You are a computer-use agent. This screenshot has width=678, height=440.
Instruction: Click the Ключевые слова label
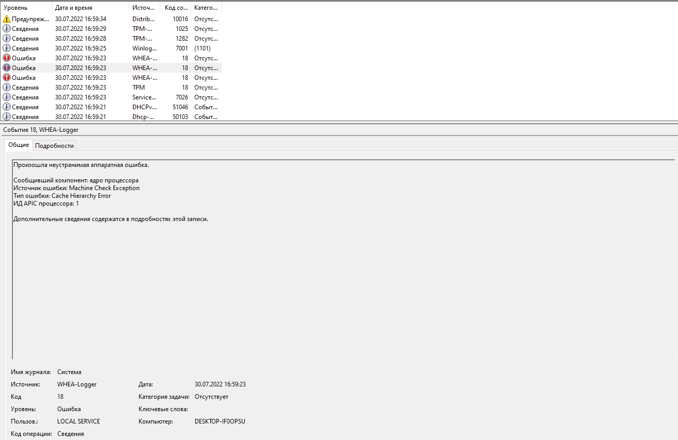tap(163, 409)
